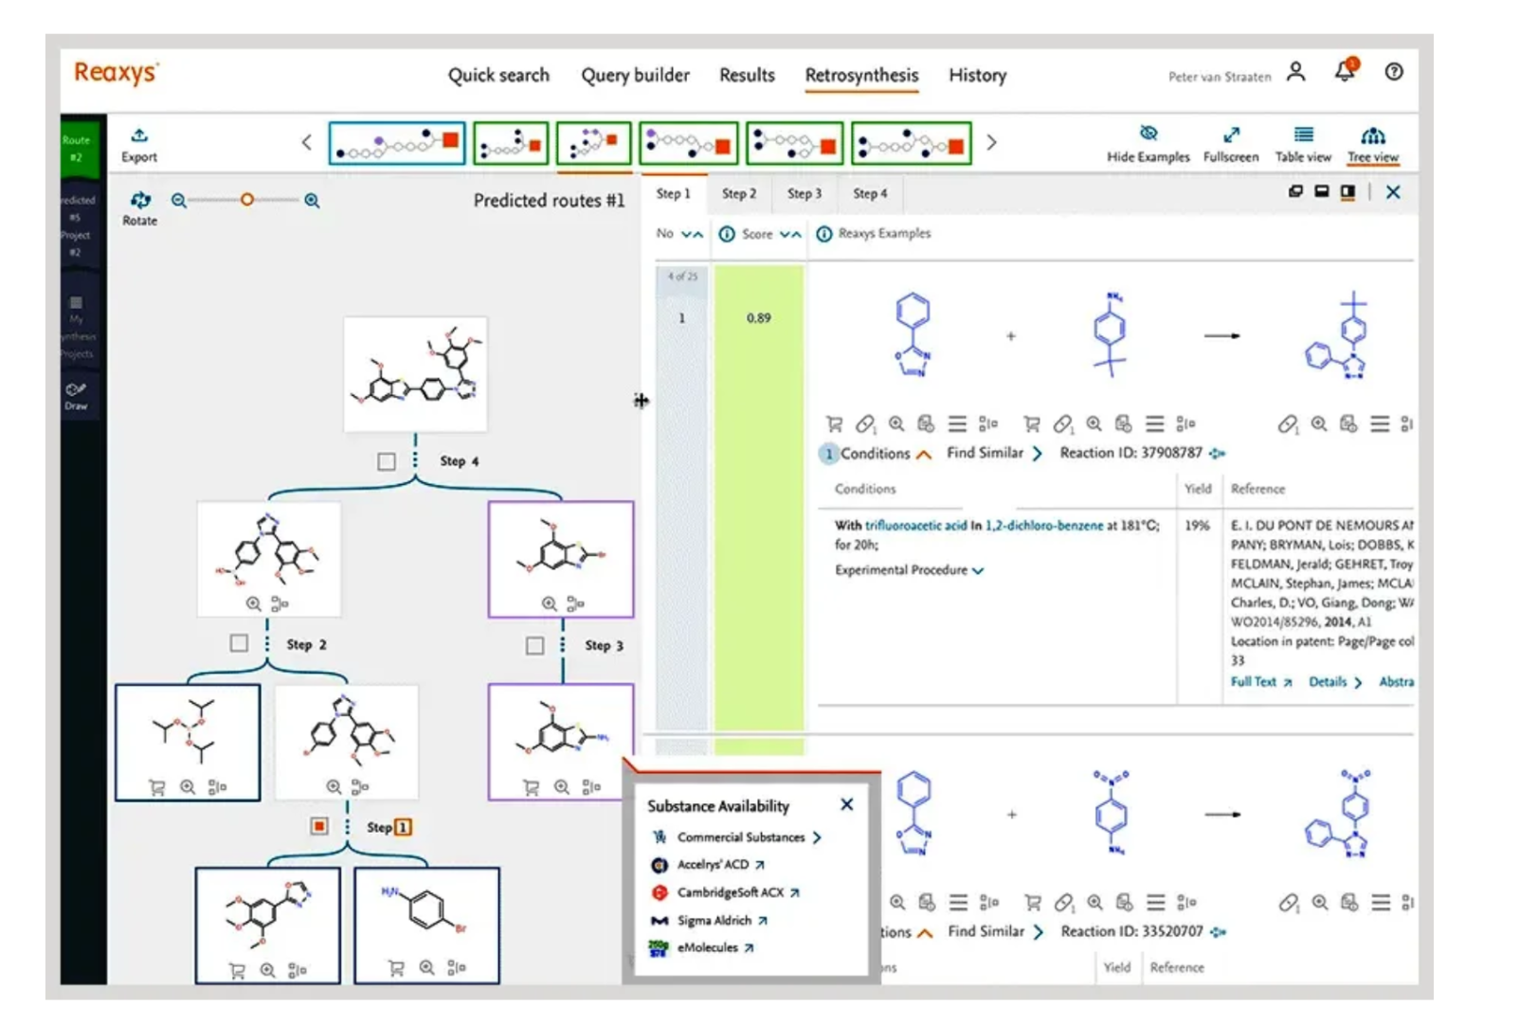Screen dimensions: 1537x1023
Task: Open notifications bell
Action: pos(1345,70)
